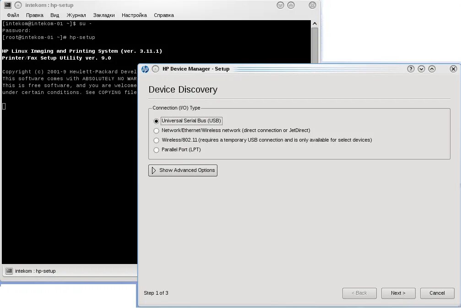Image resolution: width=461 pixels, height=308 pixels.
Task: Click the Next > button
Action: [398, 293]
